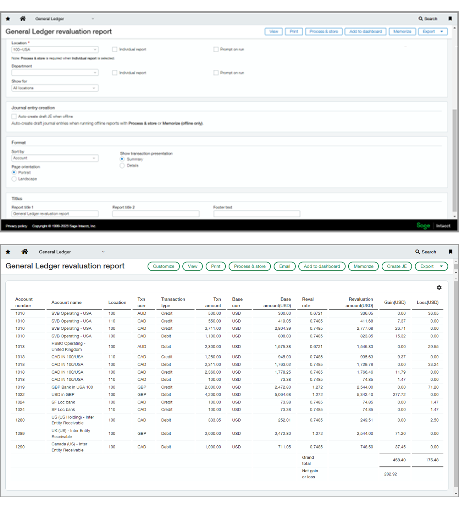Click the favorites star in upper window

pos(8,19)
